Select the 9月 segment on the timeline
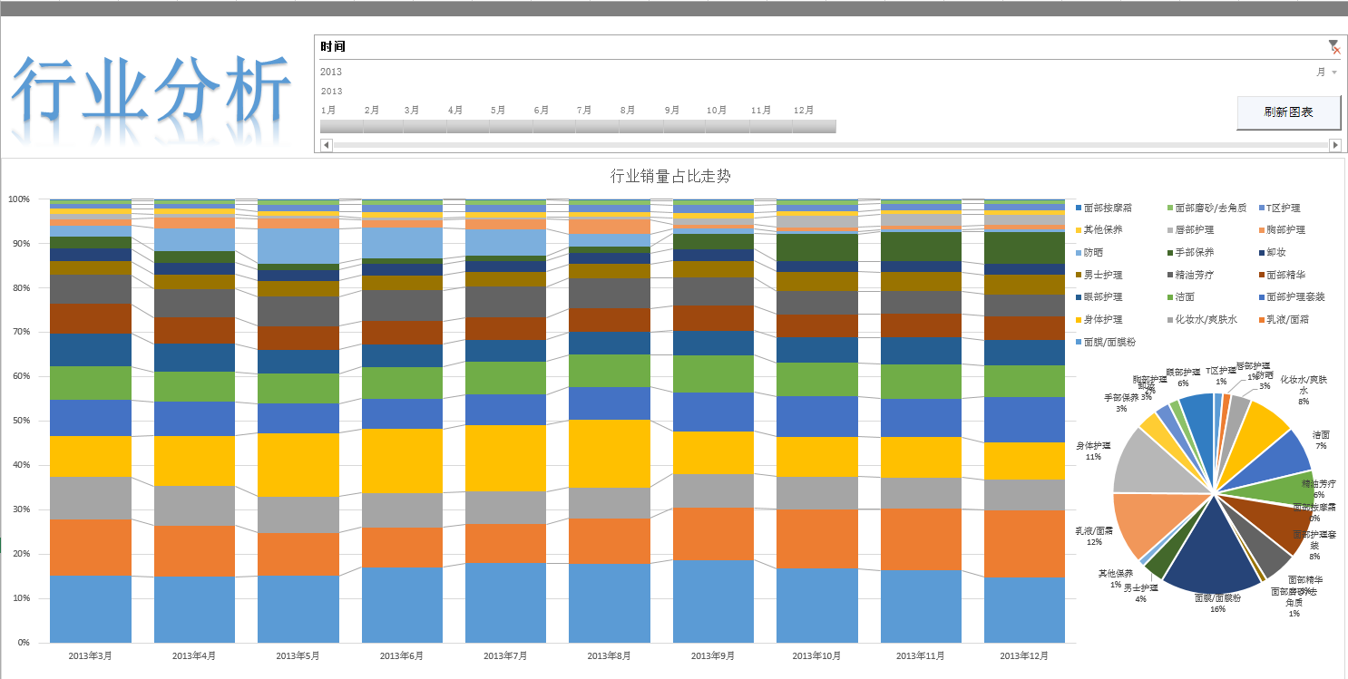The width and height of the screenshot is (1348, 679). [683, 126]
